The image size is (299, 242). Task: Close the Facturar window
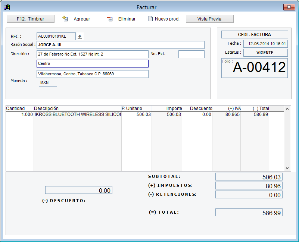point(289,7)
